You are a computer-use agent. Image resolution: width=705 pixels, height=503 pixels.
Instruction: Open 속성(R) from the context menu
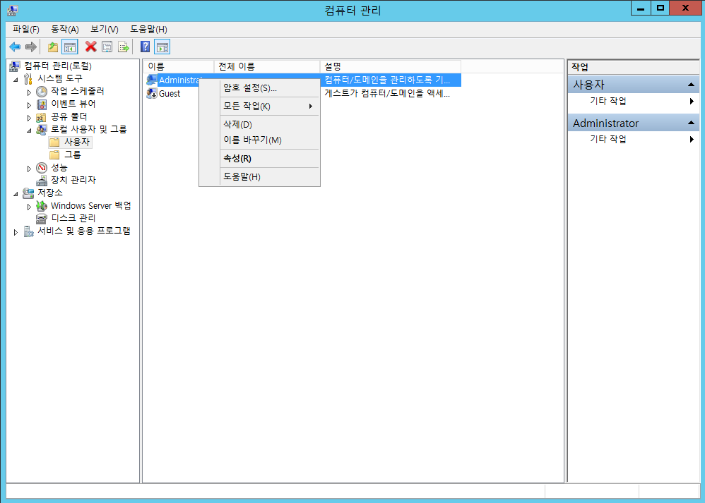pos(237,158)
